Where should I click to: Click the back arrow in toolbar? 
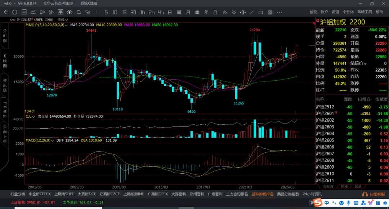pyautogui.click(x=6, y=12)
